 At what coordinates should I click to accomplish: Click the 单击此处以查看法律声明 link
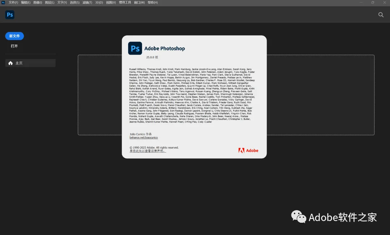click(x=147, y=151)
